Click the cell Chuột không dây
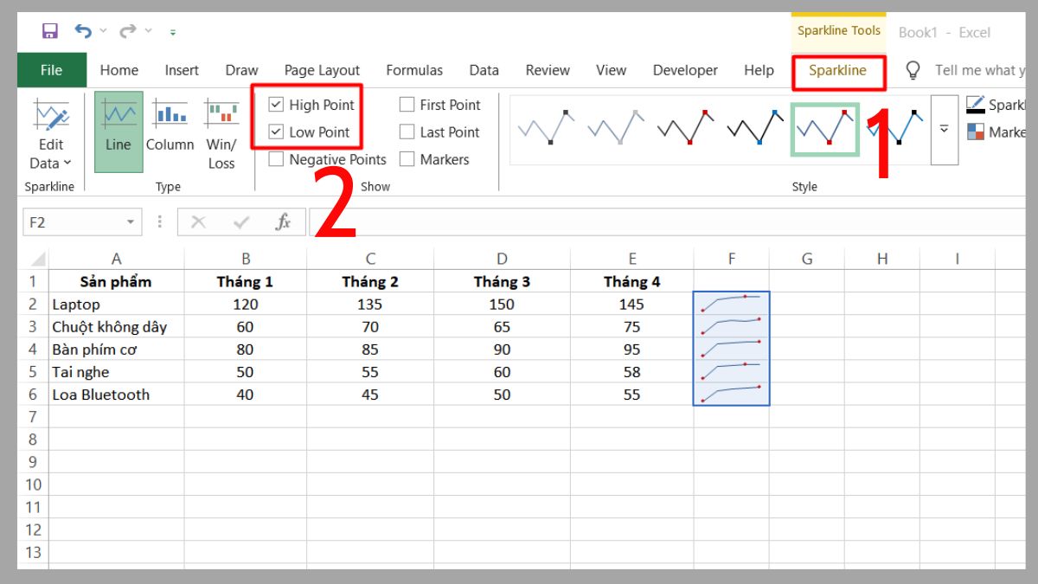Viewport: 1038px width, 584px height. 116,326
